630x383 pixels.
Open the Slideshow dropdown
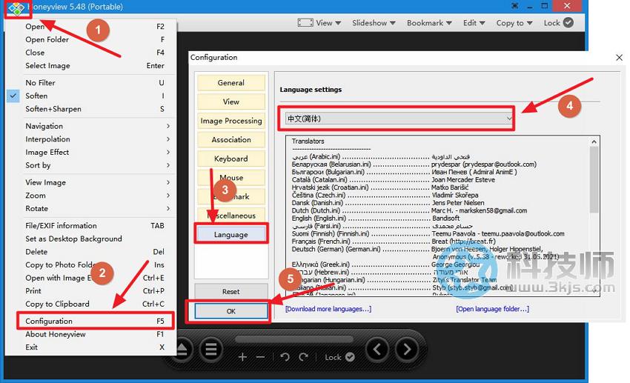(374, 23)
